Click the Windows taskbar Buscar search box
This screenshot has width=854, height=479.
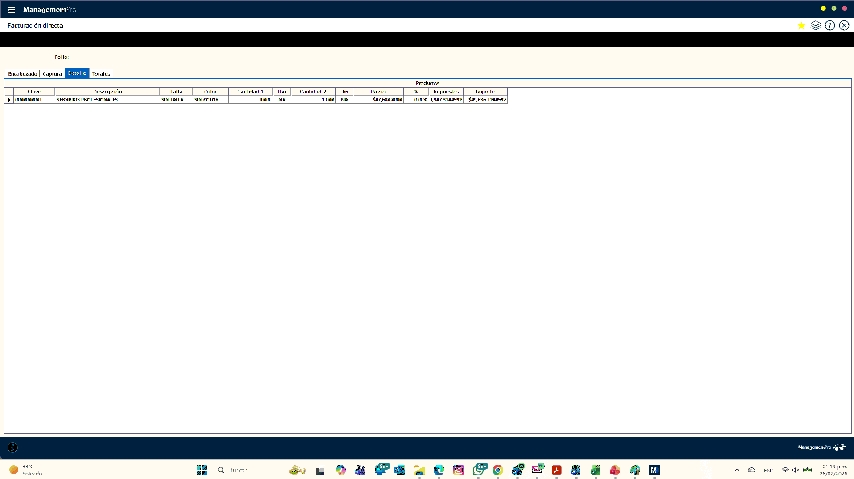pyautogui.click(x=254, y=470)
